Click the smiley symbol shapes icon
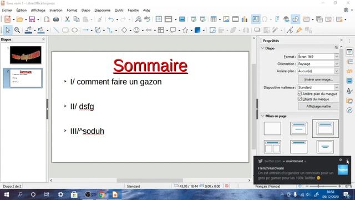 click(x=136, y=30)
